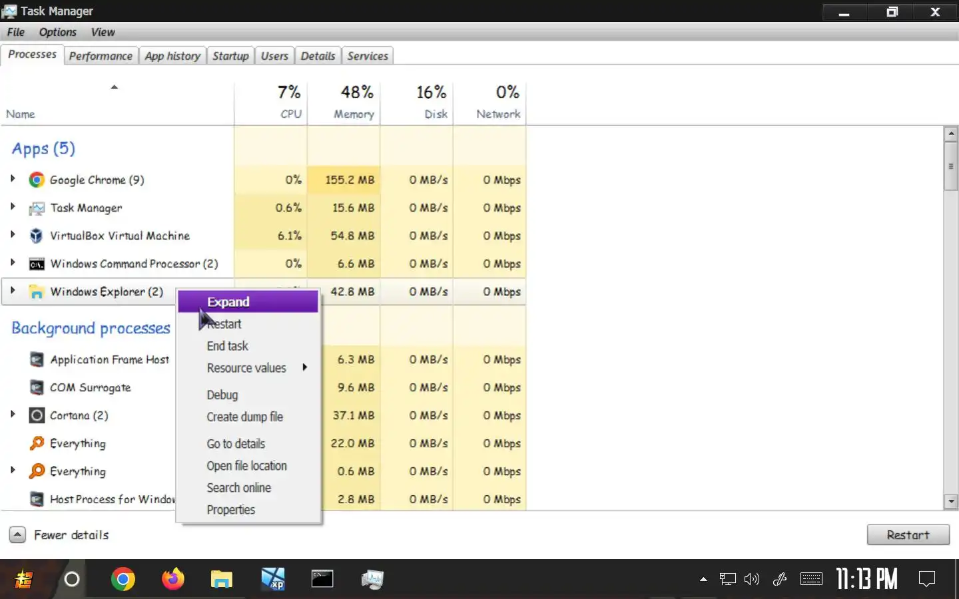
Task: Click the VirtualBox Virtual Machine cube icon
Action: tap(37, 236)
